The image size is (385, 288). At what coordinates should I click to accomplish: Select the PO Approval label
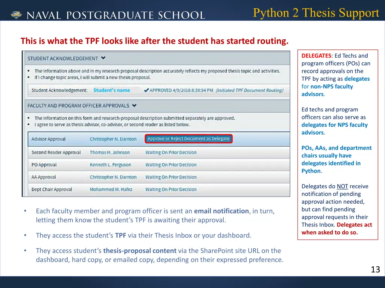[x=44, y=165]
